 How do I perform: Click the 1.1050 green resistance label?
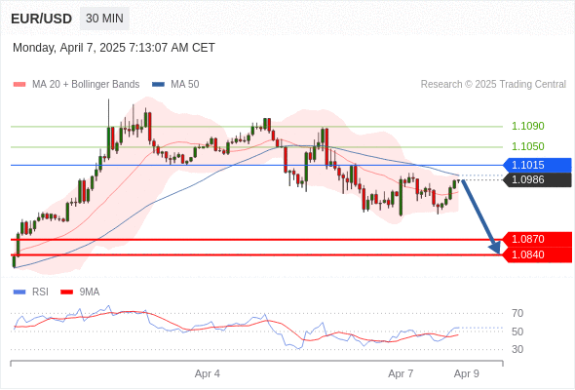(x=527, y=147)
